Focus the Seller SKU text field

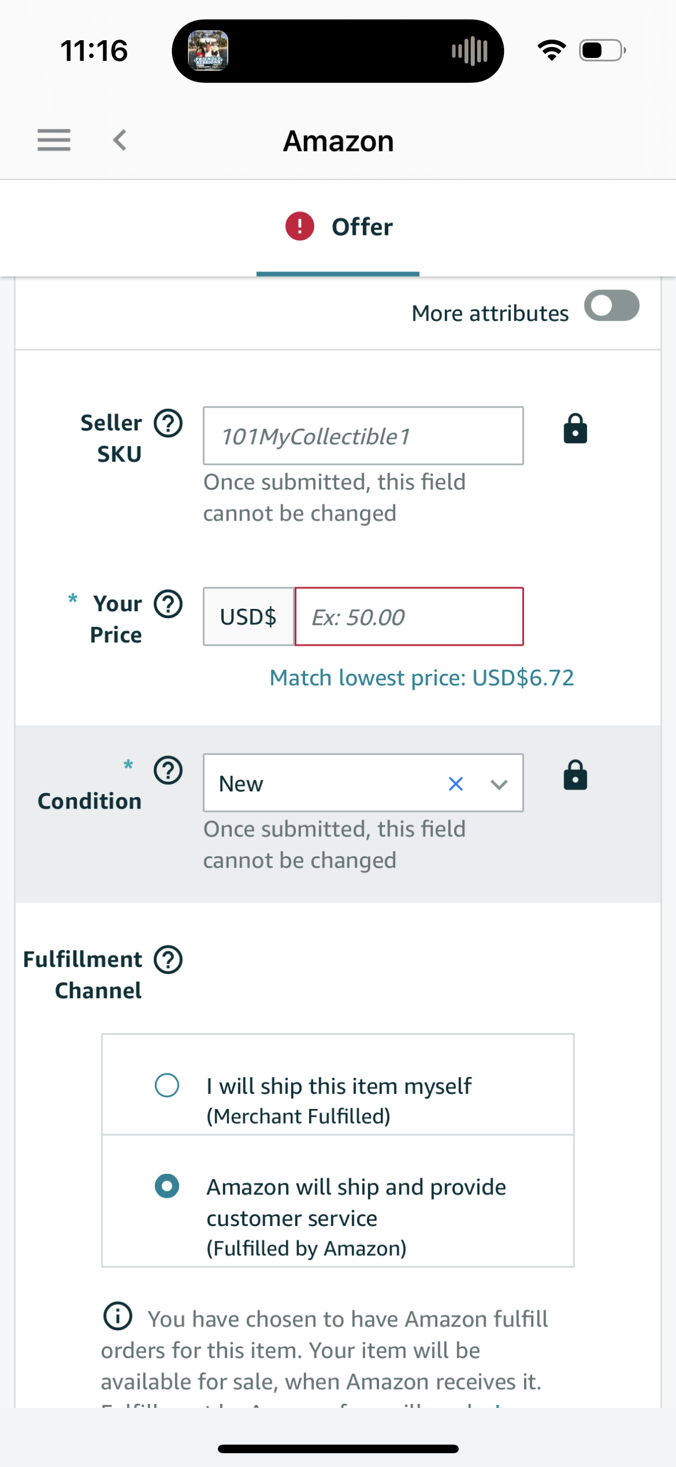pos(363,436)
